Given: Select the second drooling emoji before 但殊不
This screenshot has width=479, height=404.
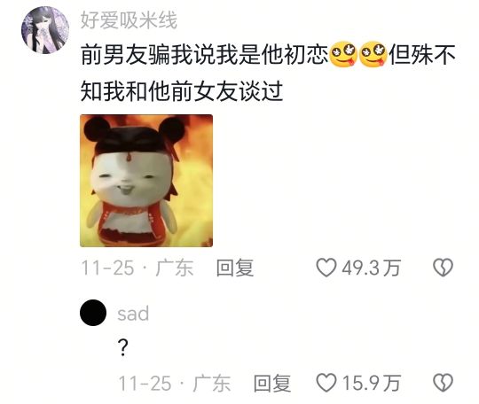Looking at the screenshot, I should (373, 55).
